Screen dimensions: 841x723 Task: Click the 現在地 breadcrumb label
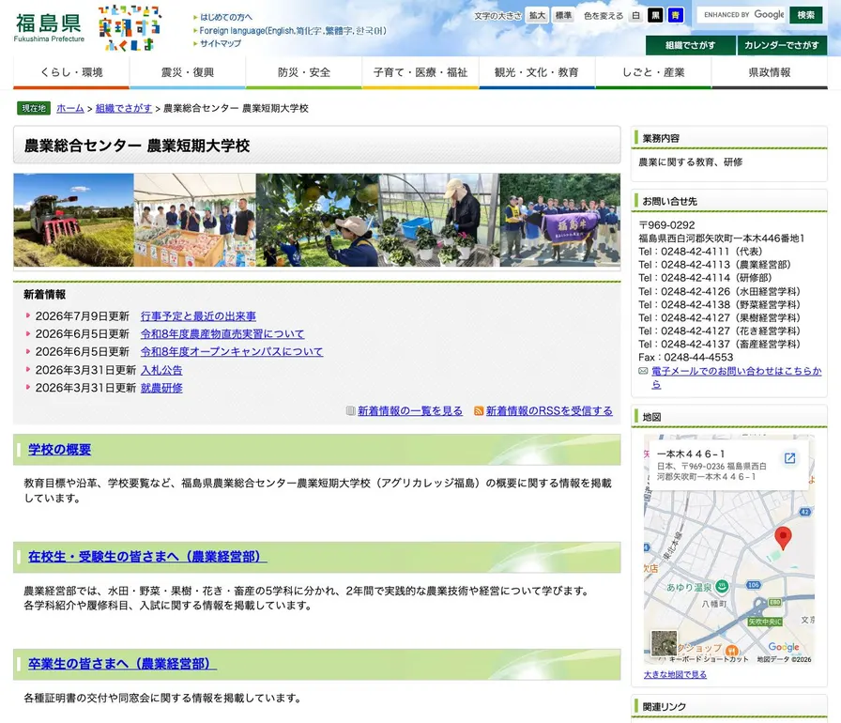34,108
